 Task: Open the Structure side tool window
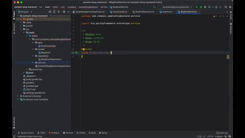pos(14,28)
